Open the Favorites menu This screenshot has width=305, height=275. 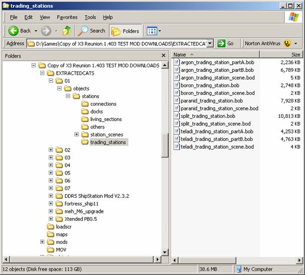pyautogui.click(x=67, y=17)
